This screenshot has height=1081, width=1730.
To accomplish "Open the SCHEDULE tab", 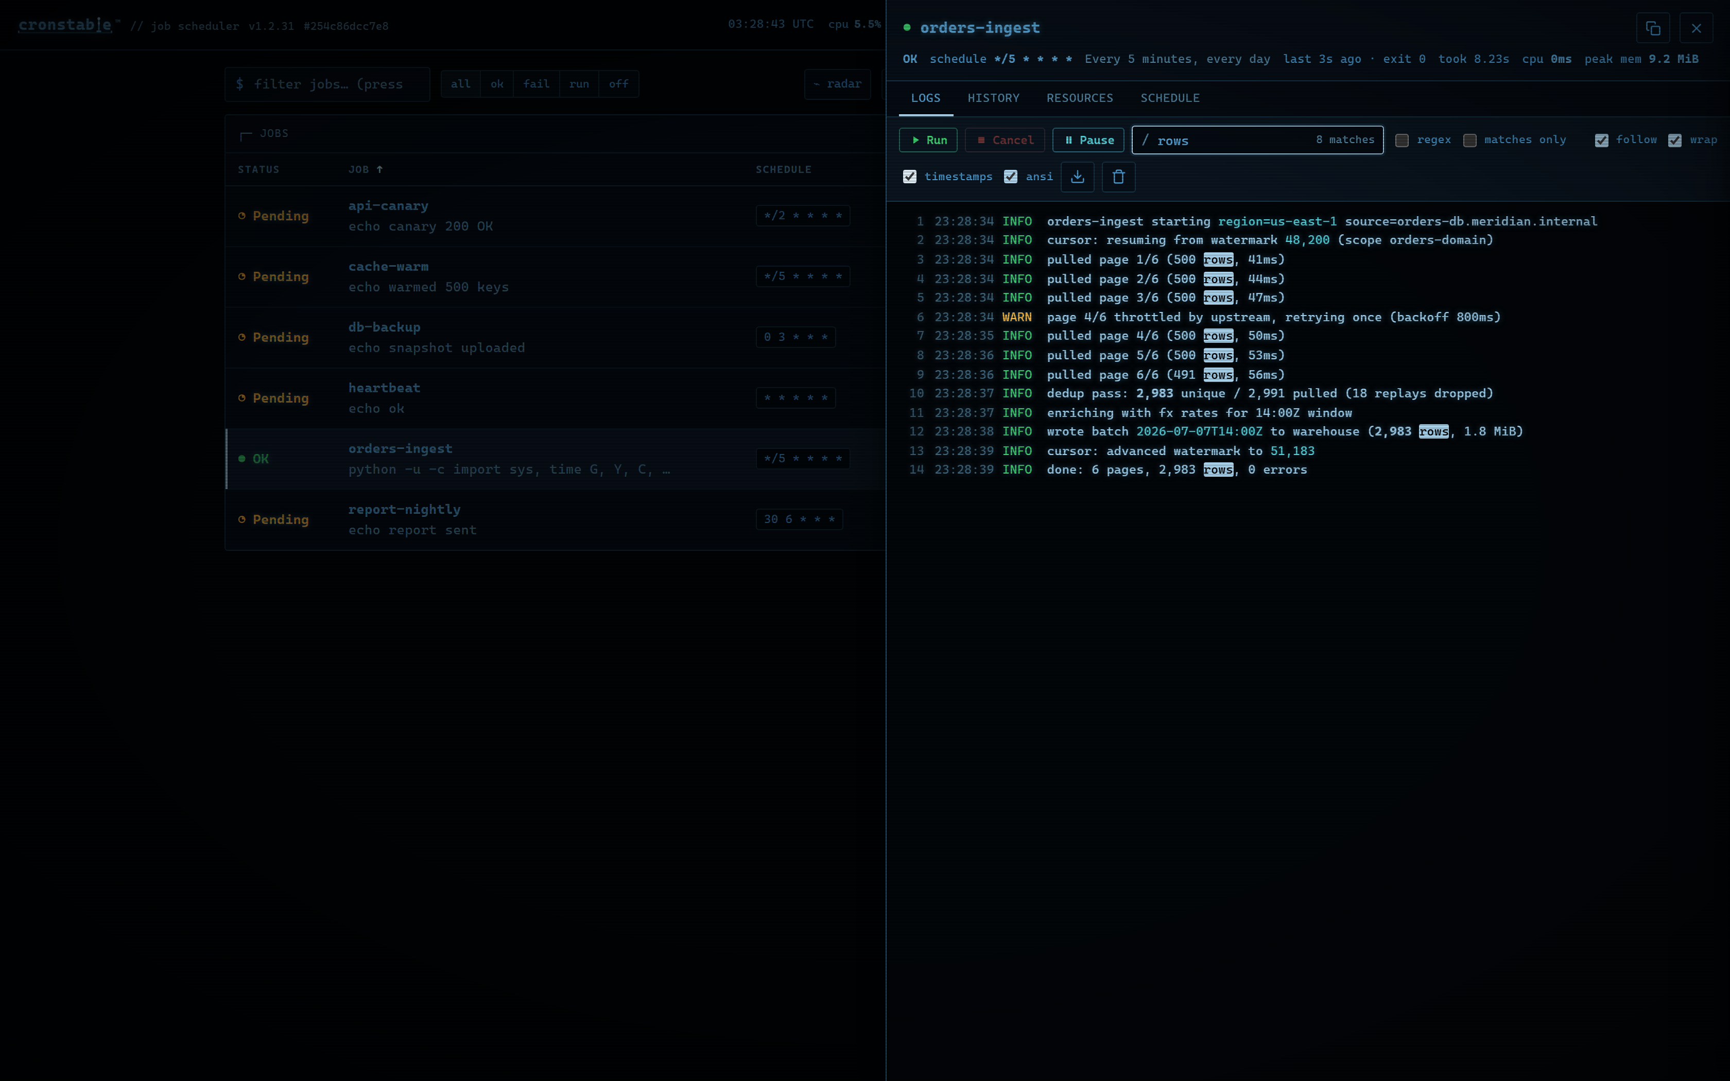I will coord(1170,98).
